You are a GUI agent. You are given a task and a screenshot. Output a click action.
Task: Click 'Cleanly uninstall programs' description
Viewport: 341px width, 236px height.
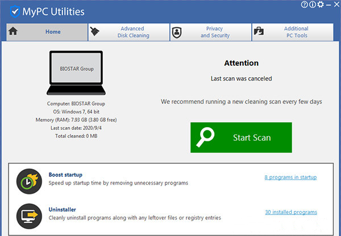135,218
